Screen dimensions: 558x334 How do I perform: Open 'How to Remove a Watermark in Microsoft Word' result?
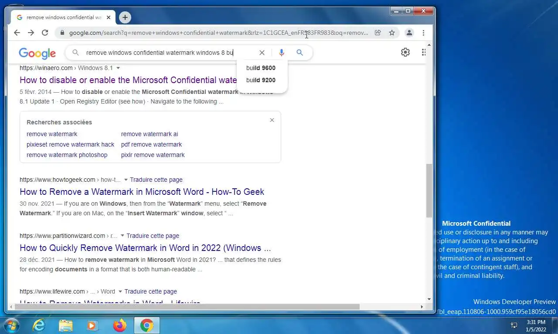(142, 192)
